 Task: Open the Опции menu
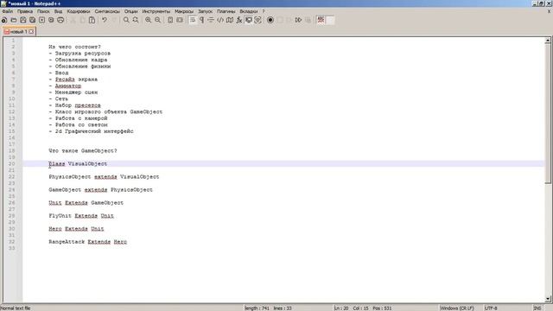pyautogui.click(x=130, y=11)
